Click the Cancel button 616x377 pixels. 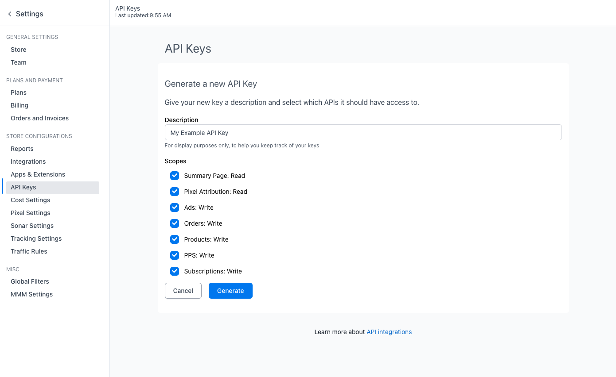coord(183,291)
